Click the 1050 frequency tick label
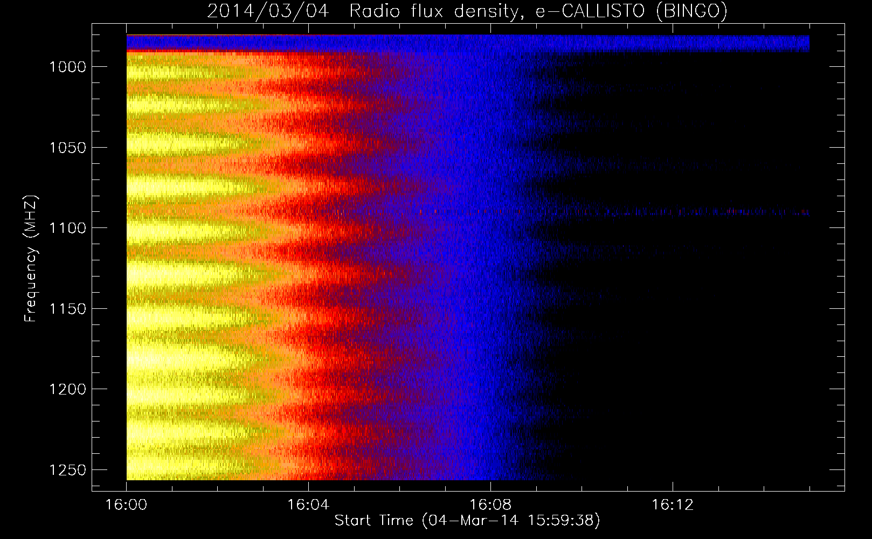 (67, 148)
